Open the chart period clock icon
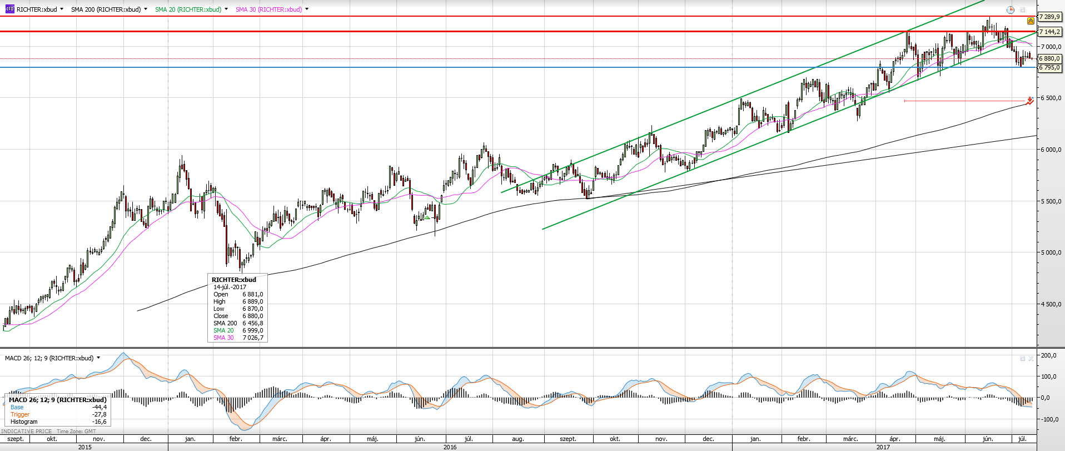 [x=1011, y=9]
